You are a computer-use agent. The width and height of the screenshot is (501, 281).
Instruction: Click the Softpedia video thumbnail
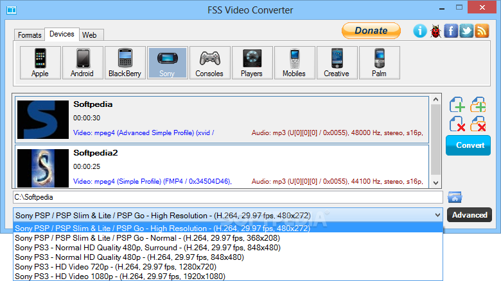43,120
